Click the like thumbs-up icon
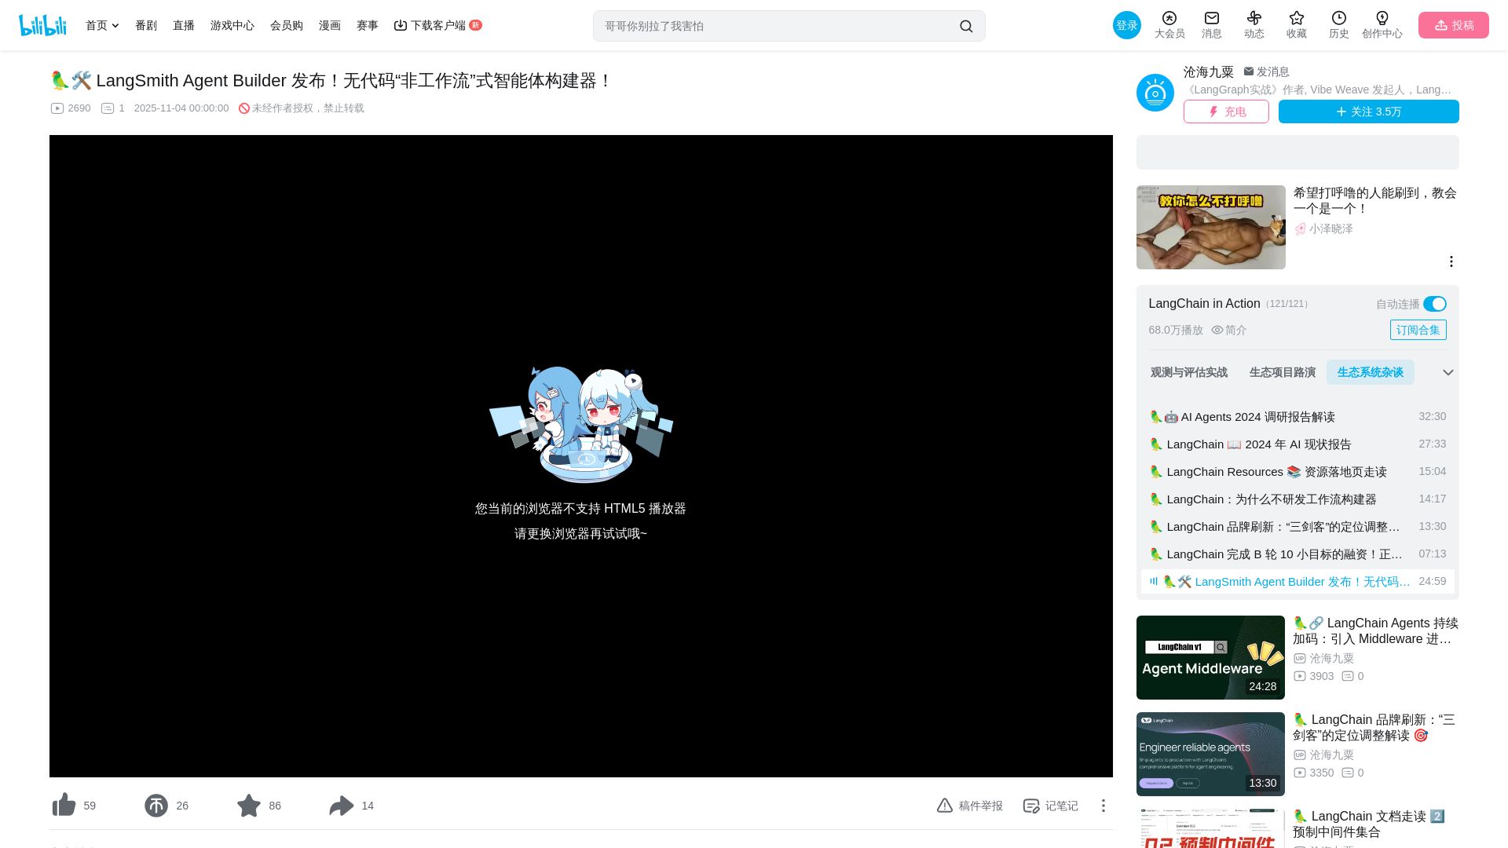Viewport: 1508px width, 848px height. point(64,806)
